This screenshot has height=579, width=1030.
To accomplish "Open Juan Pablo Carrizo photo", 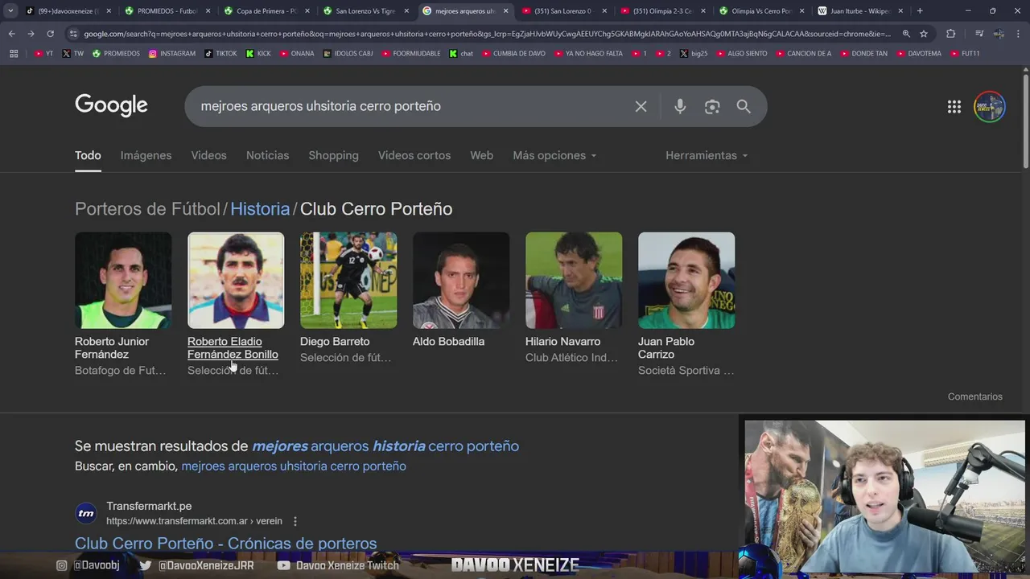I will (x=686, y=281).
